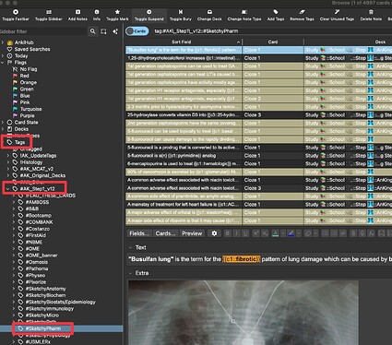The width and height of the screenshot is (392, 345).
Task: Collapse the Flags sidebar section
Action: click(x=3, y=63)
